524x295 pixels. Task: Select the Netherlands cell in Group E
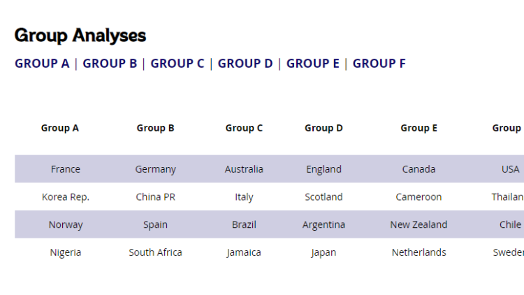tap(419, 252)
